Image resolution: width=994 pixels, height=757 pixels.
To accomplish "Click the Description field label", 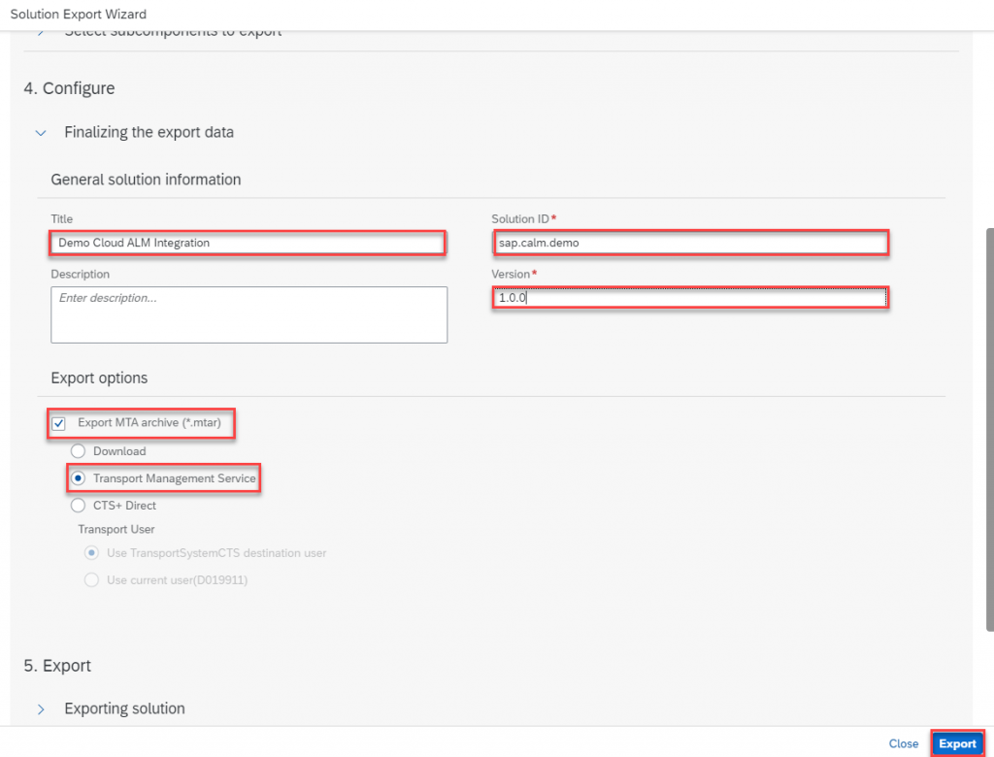I will pyautogui.click(x=80, y=274).
